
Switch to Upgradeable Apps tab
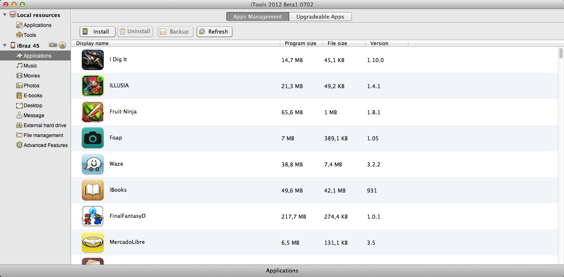[x=320, y=17]
